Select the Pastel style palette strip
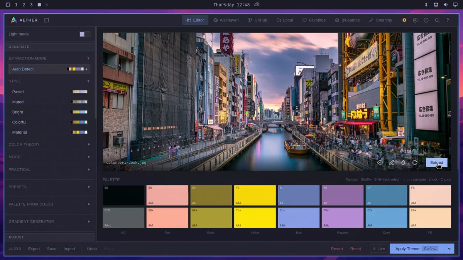Screen dimensions: 463x260 click(x=79, y=92)
